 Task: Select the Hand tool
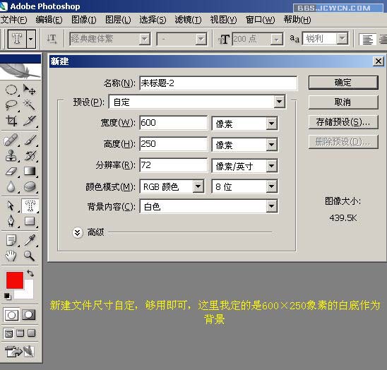click(x=11, y=256)
